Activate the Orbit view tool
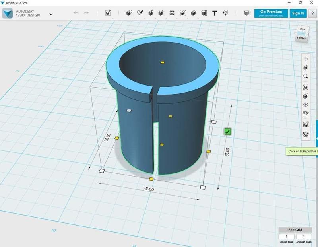 point(306,68)
